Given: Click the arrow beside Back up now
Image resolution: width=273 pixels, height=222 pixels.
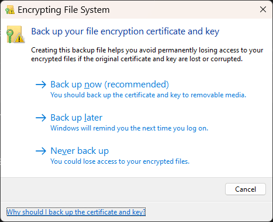Looking at the screenshot, I should pos(41,84).
